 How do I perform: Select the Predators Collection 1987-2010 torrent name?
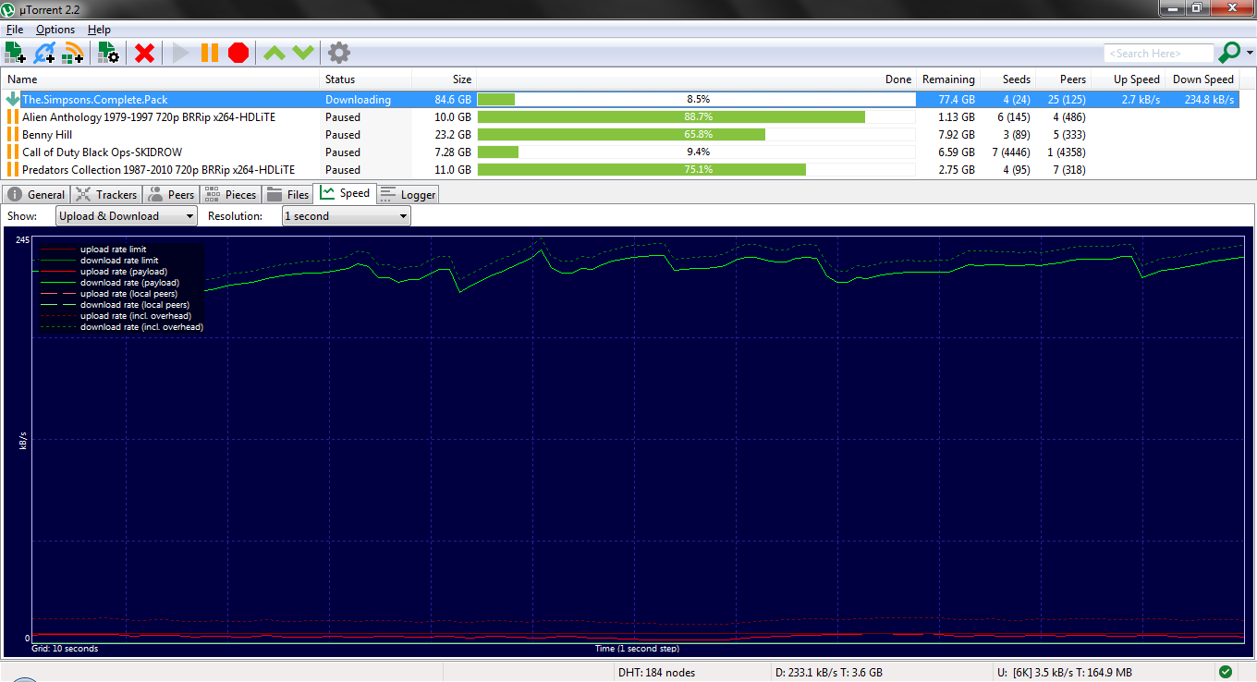pyautogui.click(x=158, y=170)
